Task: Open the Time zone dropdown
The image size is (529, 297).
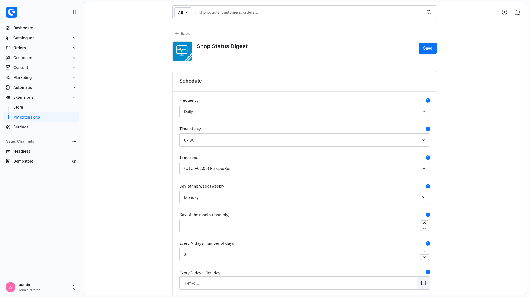Action: pos(305,169)
